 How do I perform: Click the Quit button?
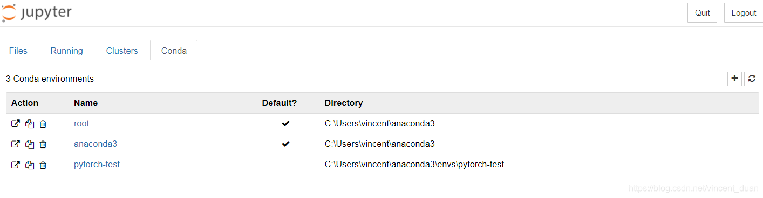703,13
